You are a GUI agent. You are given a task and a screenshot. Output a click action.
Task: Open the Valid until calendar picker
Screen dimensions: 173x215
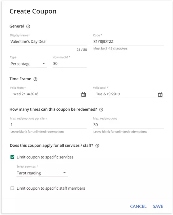[x=160, y=95]
